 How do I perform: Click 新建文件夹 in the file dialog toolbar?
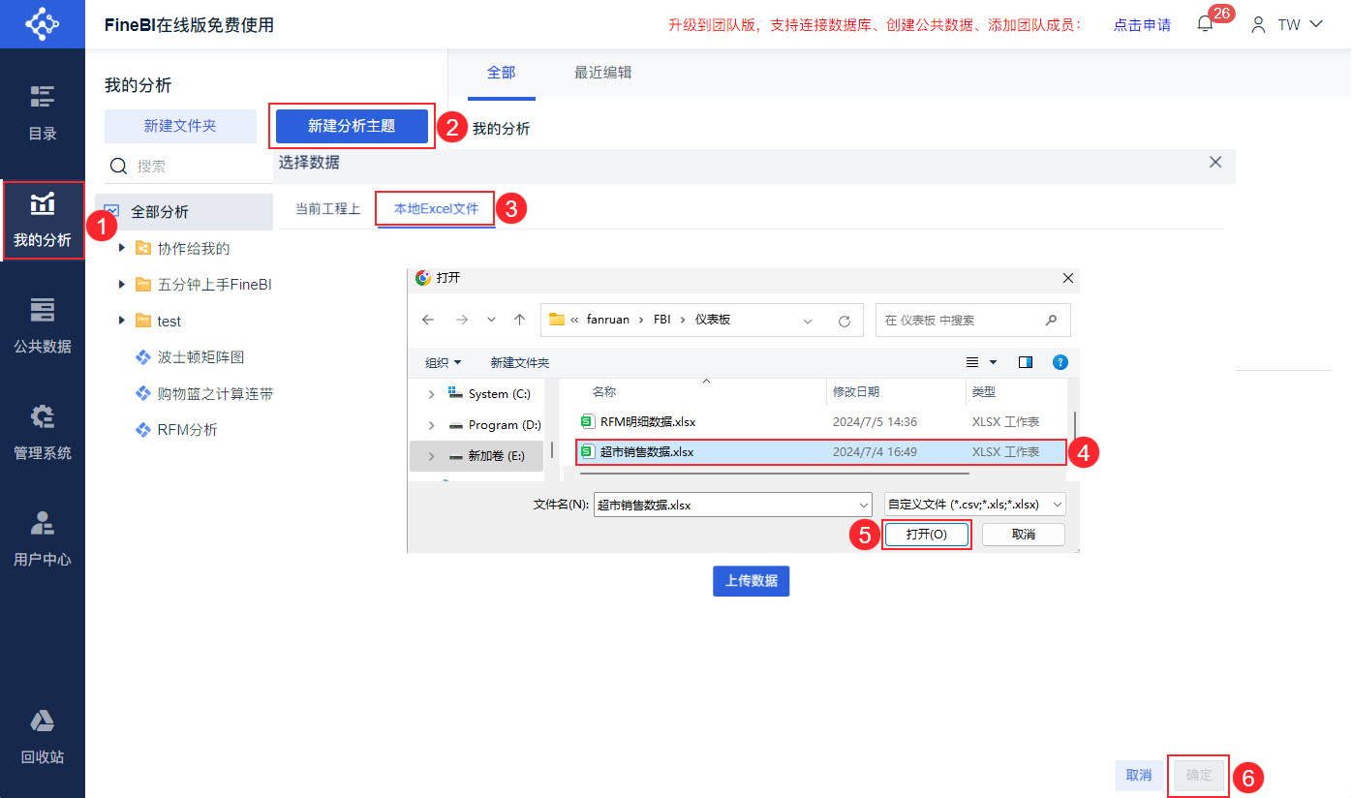520,362
